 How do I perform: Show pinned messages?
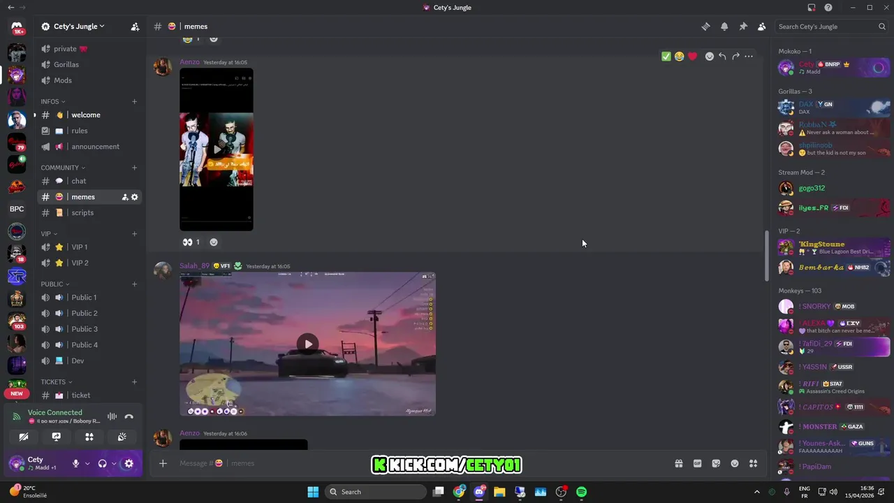743,27
